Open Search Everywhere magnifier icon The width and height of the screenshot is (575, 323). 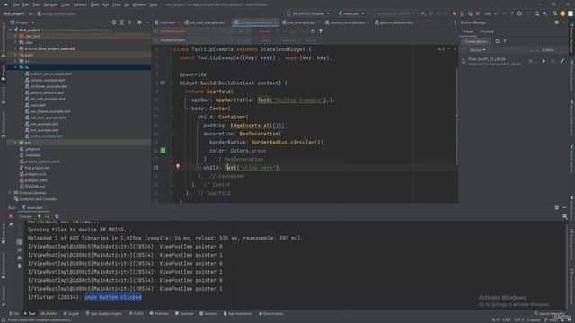click(554, 13)
